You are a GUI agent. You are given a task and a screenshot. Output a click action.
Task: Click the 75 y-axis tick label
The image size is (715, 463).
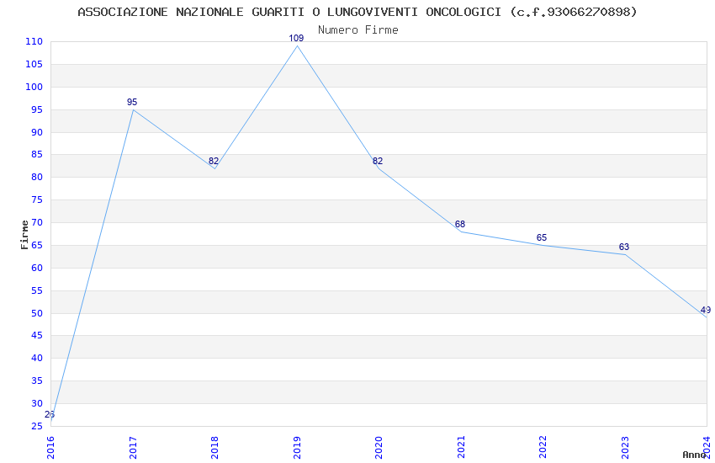[36, 200]
